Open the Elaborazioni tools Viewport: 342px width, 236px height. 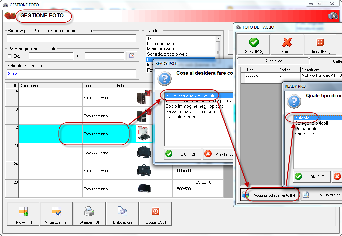tap(122, 214)
